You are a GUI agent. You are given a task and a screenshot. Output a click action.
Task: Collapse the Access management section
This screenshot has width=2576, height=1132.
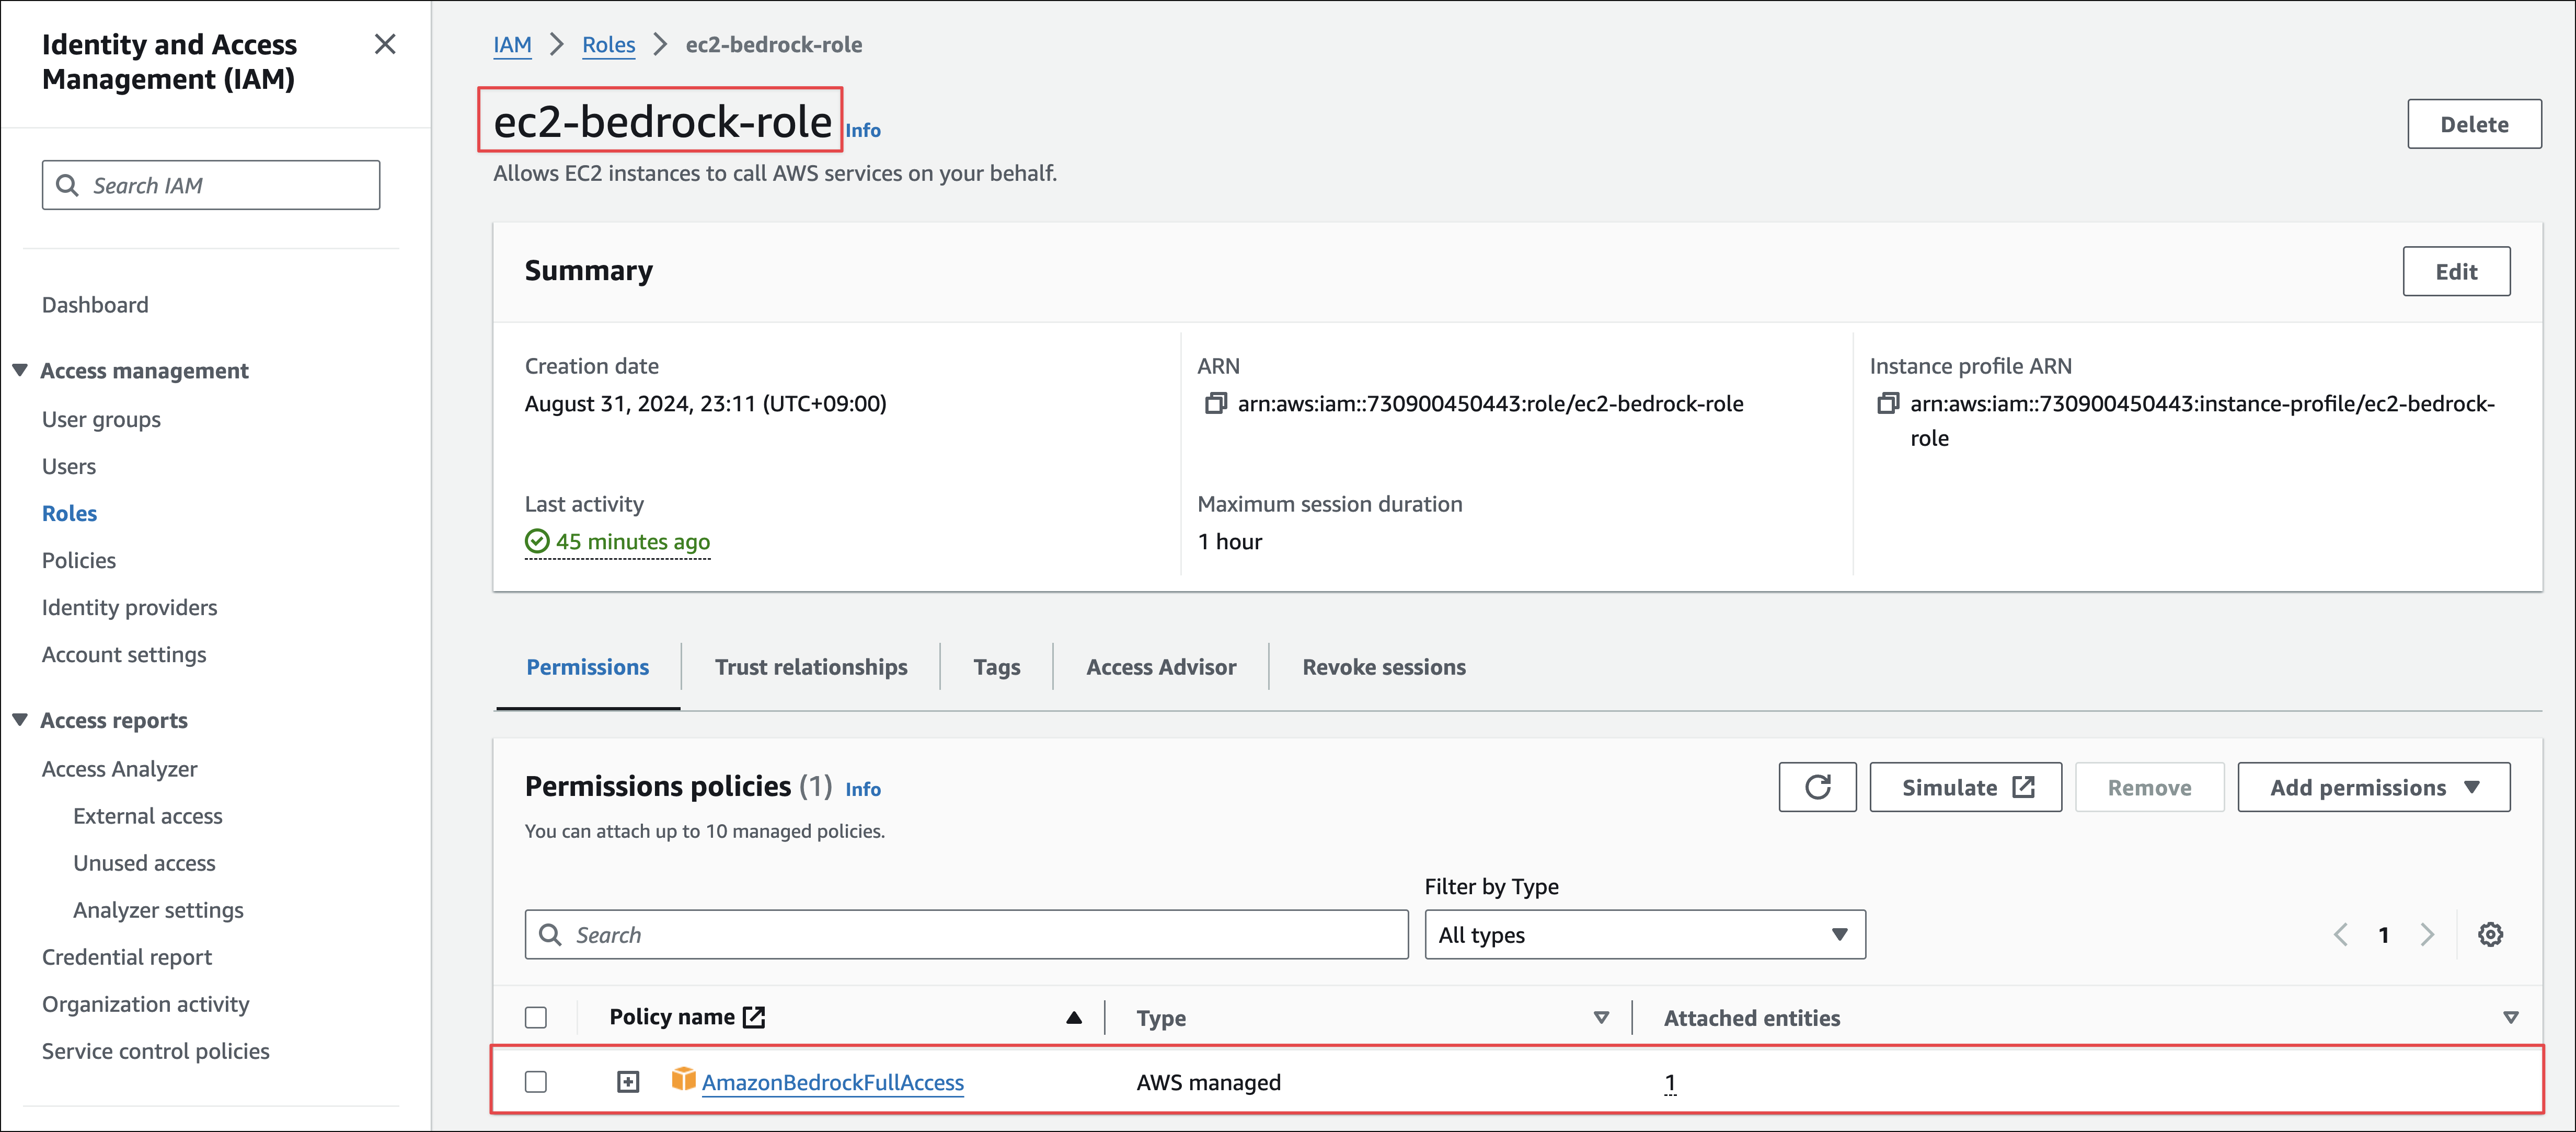(x=20, y=370)
